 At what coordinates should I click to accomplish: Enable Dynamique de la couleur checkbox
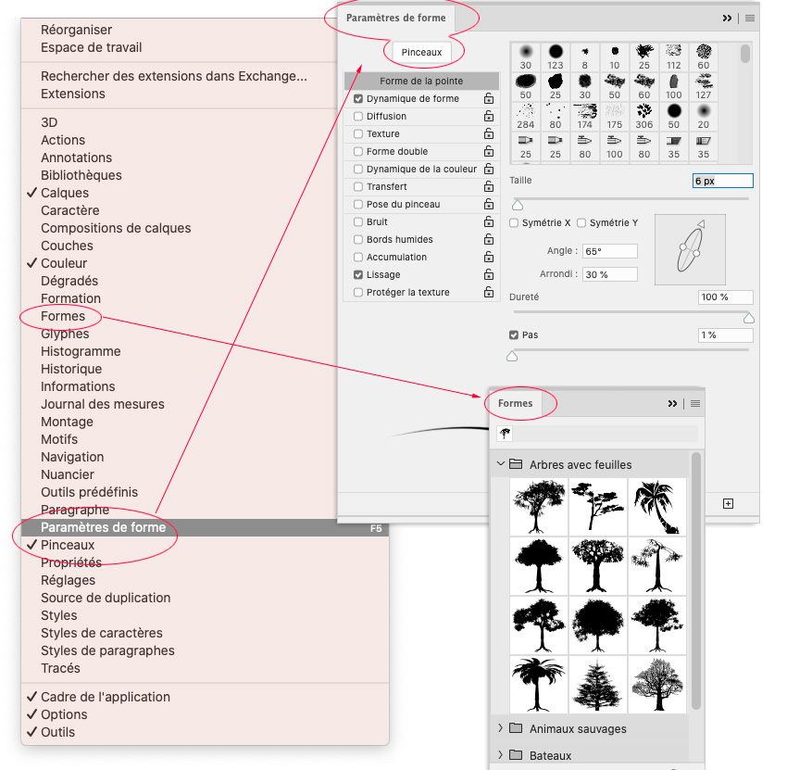(358, 170)
